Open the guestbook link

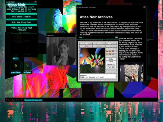click(x=16, y=72)
